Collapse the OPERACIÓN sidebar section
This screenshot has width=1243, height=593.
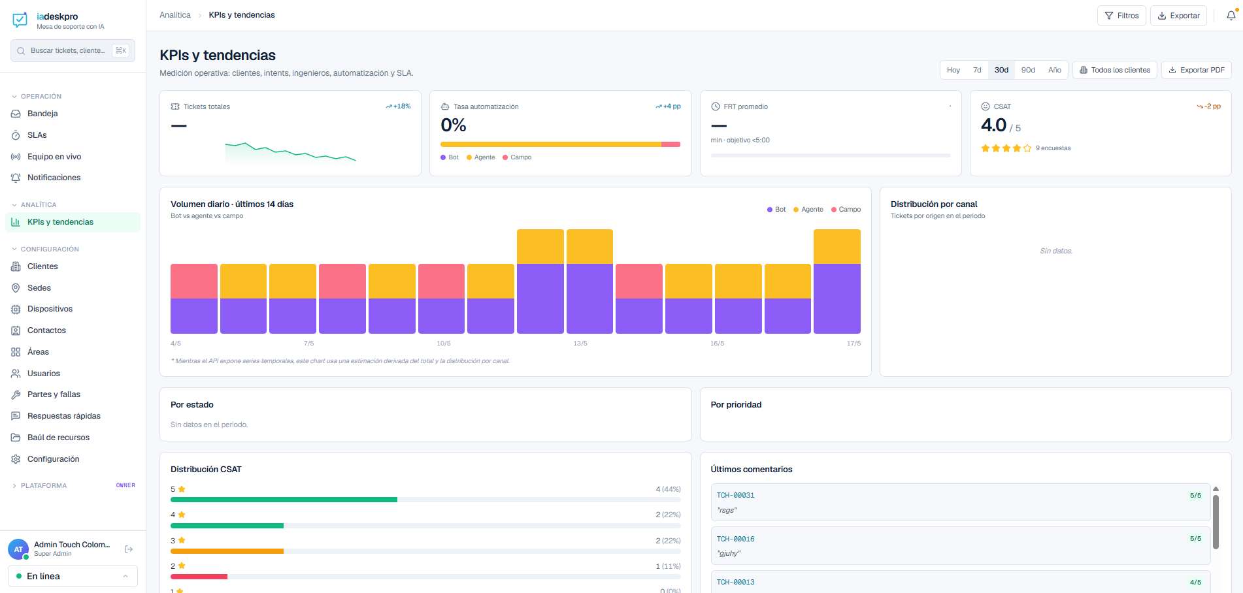[x=37, y=96]
